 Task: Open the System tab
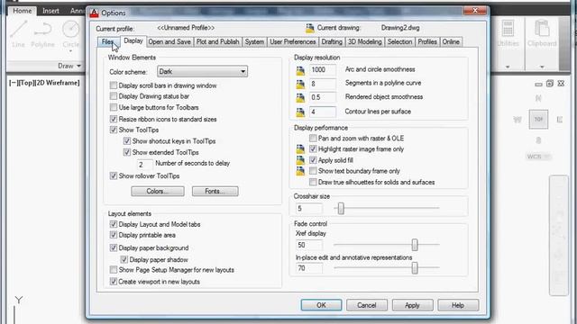[x=254, y=42]
